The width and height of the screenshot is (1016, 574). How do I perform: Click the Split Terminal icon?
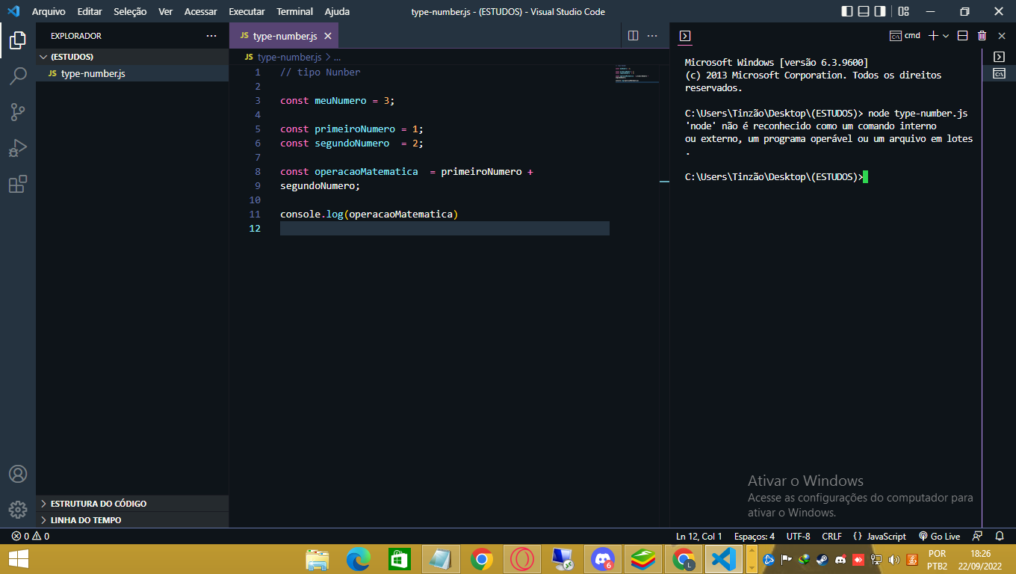coord(962,35)
